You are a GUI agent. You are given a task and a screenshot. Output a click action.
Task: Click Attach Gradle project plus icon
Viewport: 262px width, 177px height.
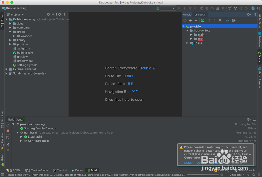click(x=190, y=20)
